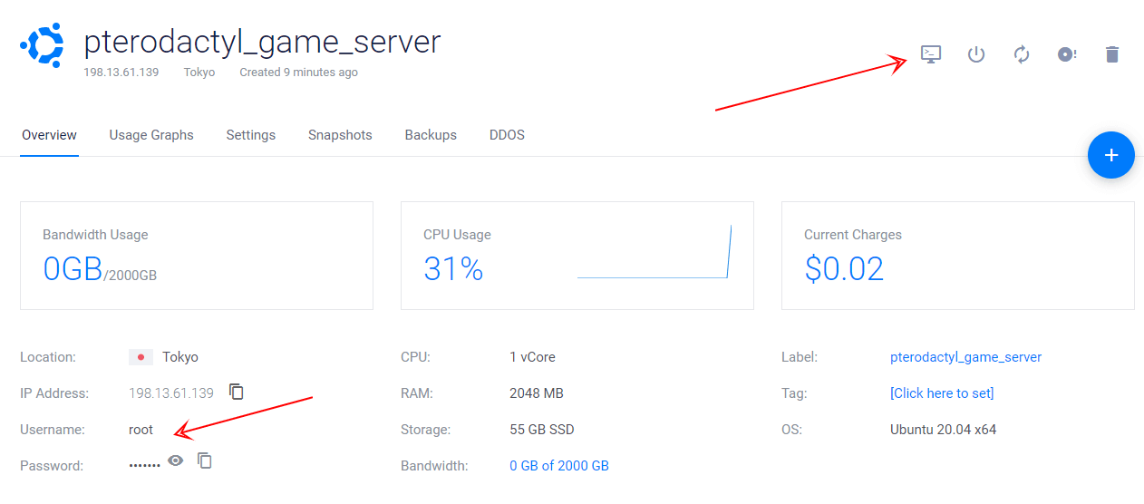
Task: Go to the Snapshots tab
Action: [340, 135]
